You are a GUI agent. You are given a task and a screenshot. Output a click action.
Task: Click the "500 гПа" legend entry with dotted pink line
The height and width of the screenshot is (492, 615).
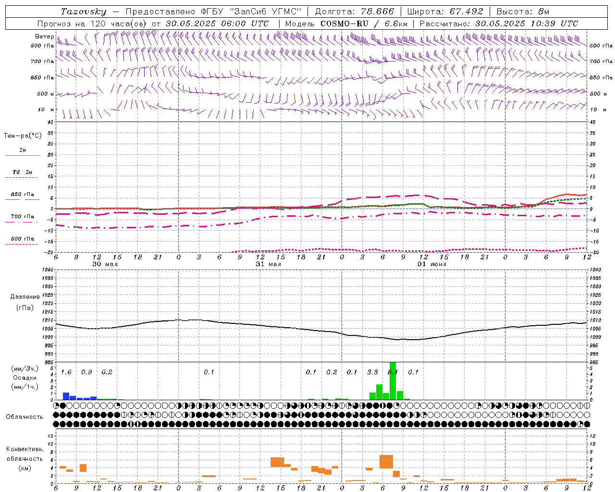22,238
